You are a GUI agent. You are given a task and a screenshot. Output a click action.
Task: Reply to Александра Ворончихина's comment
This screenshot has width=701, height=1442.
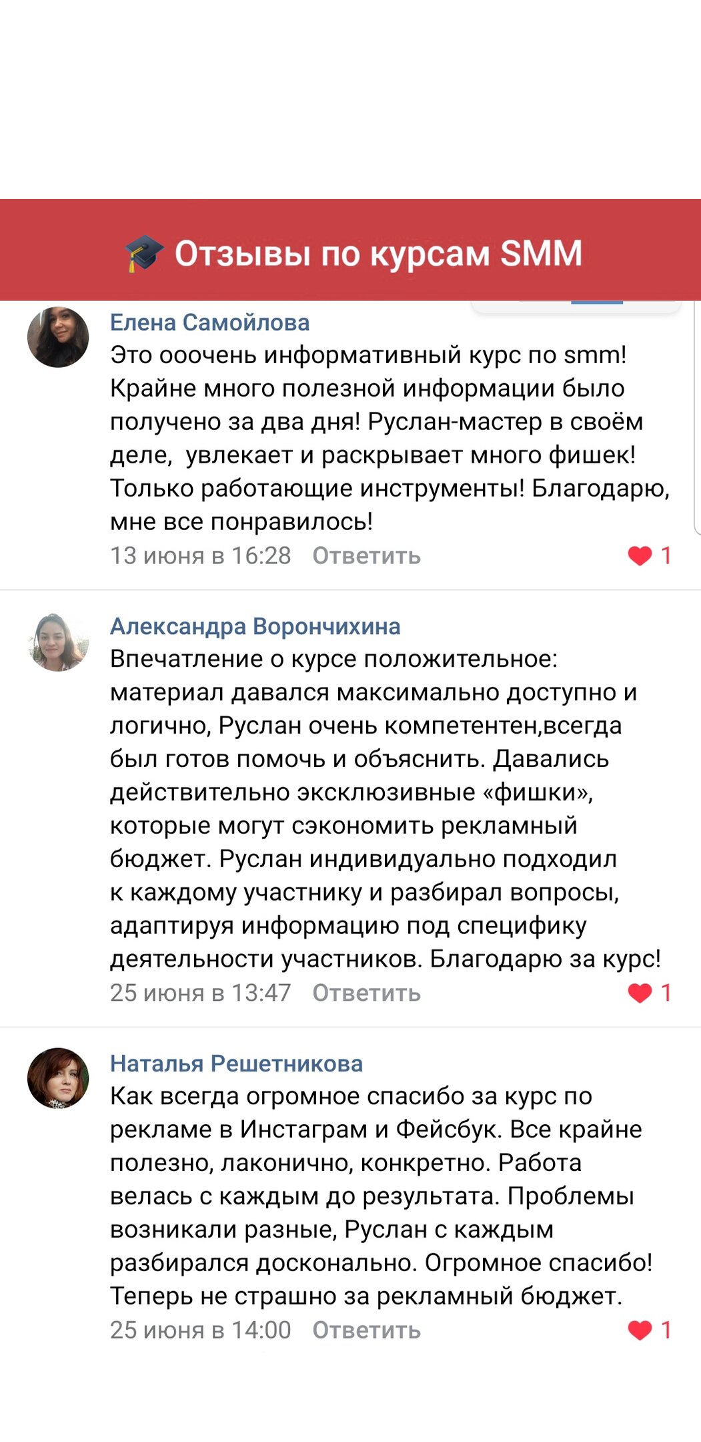click(x=366, y=993)
